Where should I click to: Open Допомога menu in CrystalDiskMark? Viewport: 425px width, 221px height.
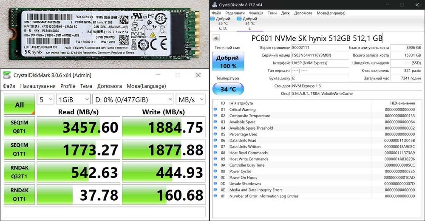110,86
